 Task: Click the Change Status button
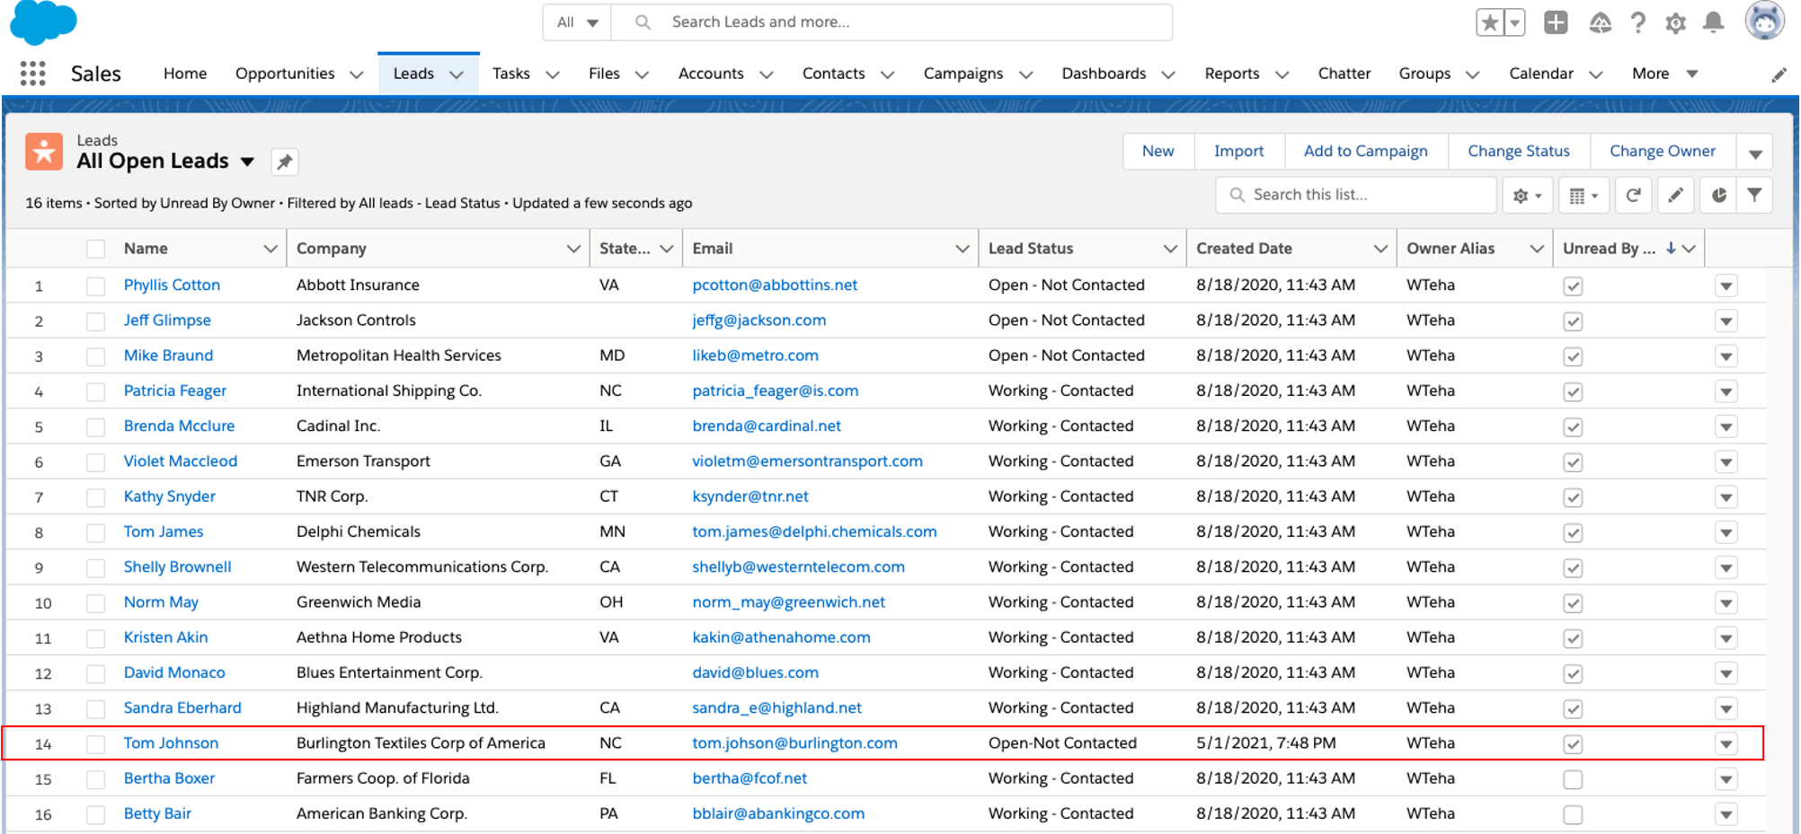point(1518,152)
